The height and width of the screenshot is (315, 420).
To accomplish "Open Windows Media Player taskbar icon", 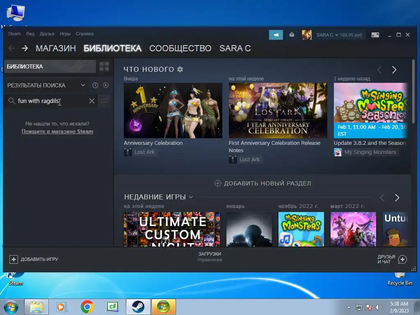I will 62,307.
